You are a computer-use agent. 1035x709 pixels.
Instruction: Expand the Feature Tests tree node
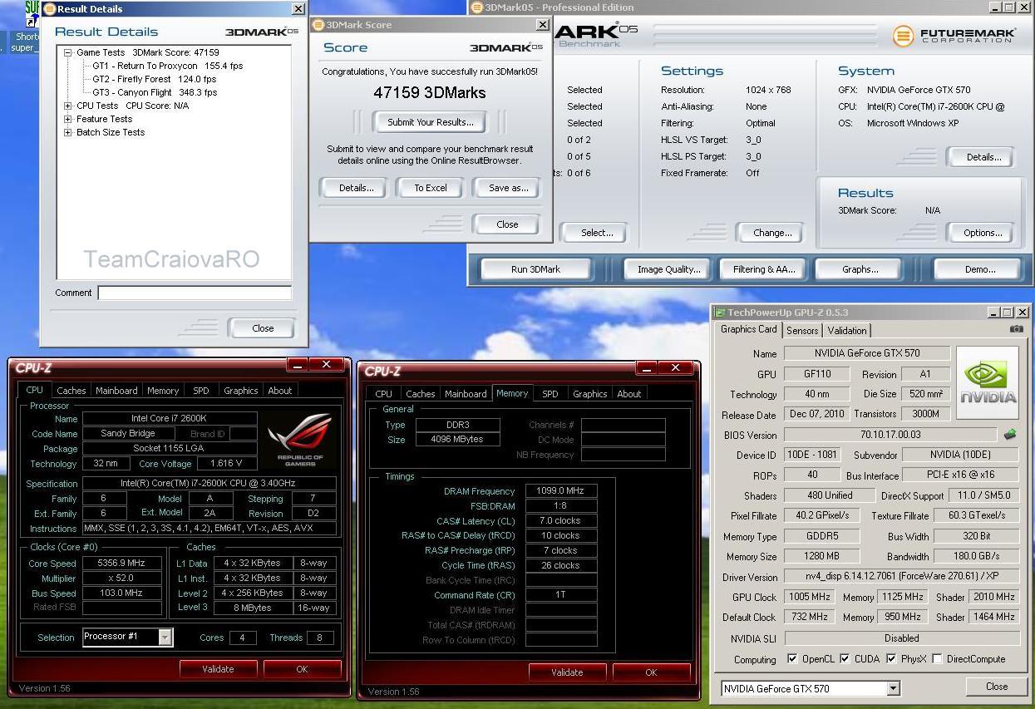tap(68, 119)
